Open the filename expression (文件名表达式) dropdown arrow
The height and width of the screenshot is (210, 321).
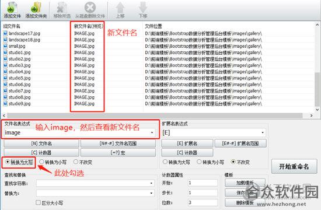tap(152, 132)
